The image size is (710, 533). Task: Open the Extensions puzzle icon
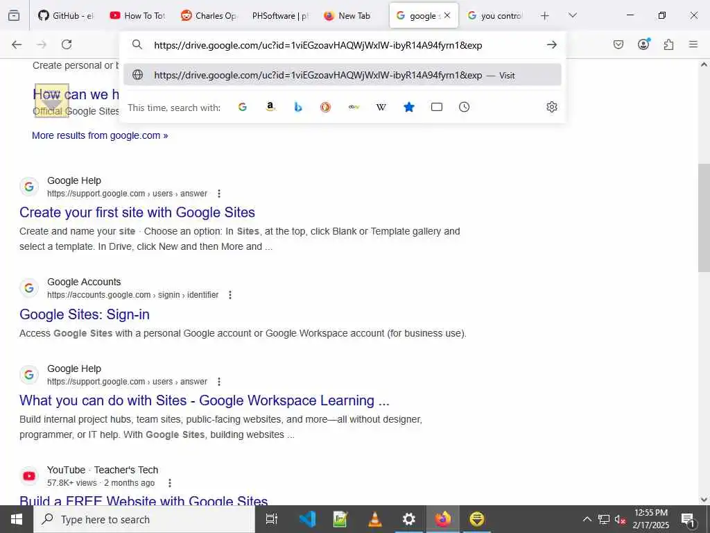[x=669, y=44]
